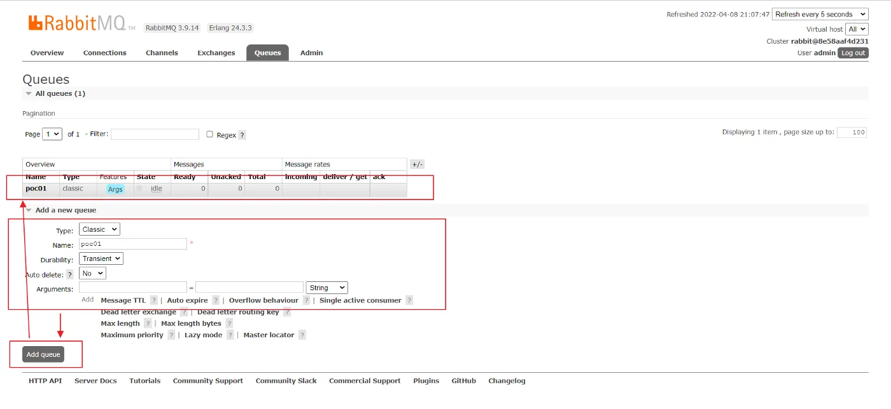Show help for Single active consumer
The width and height of the screenshot is (891, 409).
point(409,300)
